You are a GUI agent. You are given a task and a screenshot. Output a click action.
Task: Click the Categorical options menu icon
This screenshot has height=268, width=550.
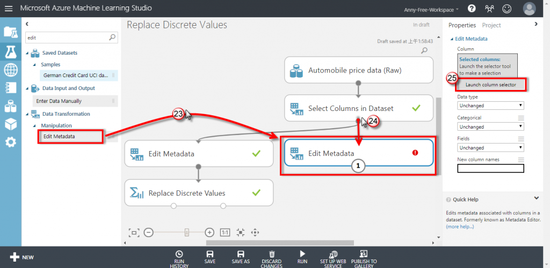pos(520,118)
